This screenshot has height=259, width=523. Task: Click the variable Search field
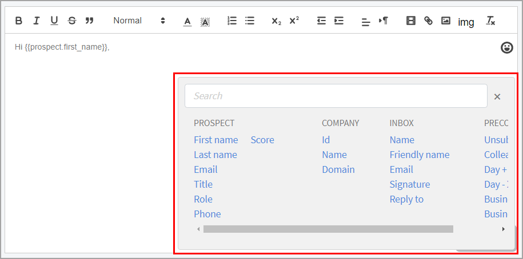pyautogui.click(x=336, y=96)
